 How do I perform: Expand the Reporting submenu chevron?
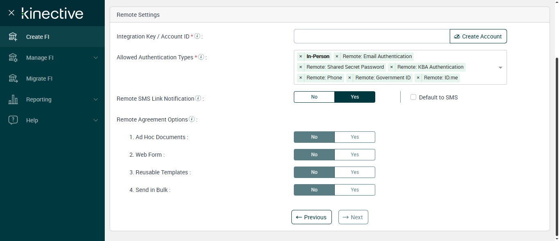pos(96,99)
